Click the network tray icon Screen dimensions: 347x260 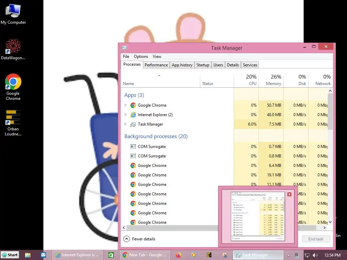307,255
